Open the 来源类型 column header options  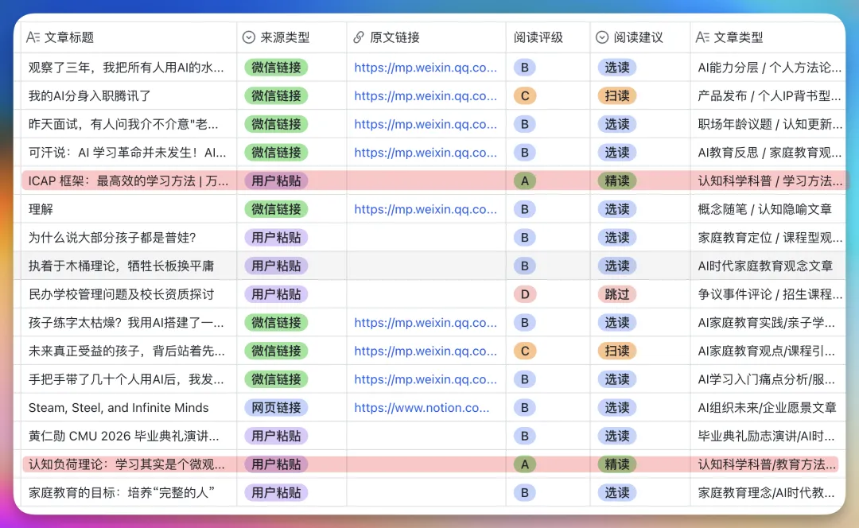pos(291,37)
